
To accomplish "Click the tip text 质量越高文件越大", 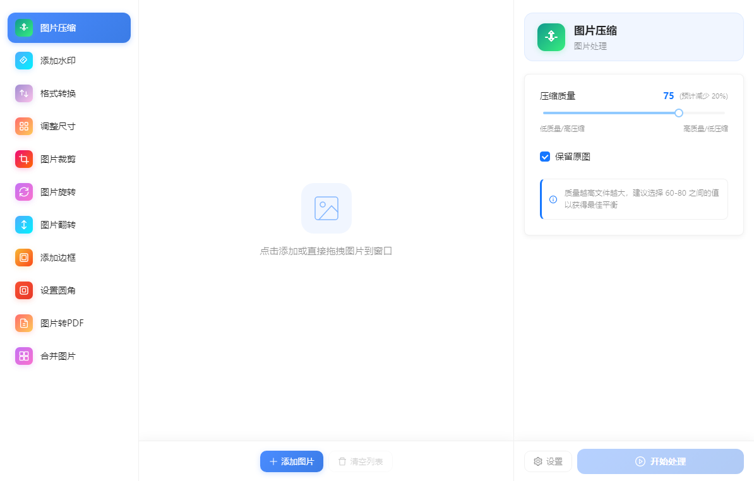I will 595,193.
